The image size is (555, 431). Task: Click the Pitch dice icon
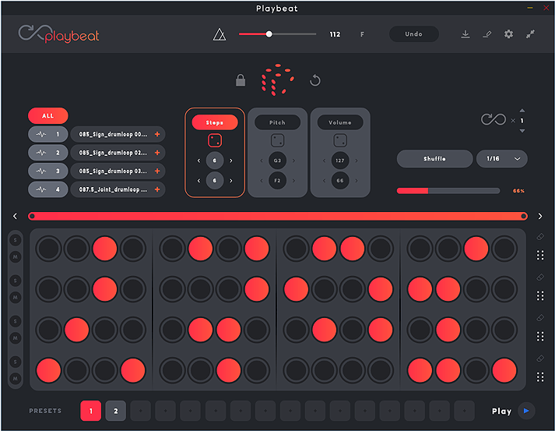pyautogui.click(x=277, y=140)
